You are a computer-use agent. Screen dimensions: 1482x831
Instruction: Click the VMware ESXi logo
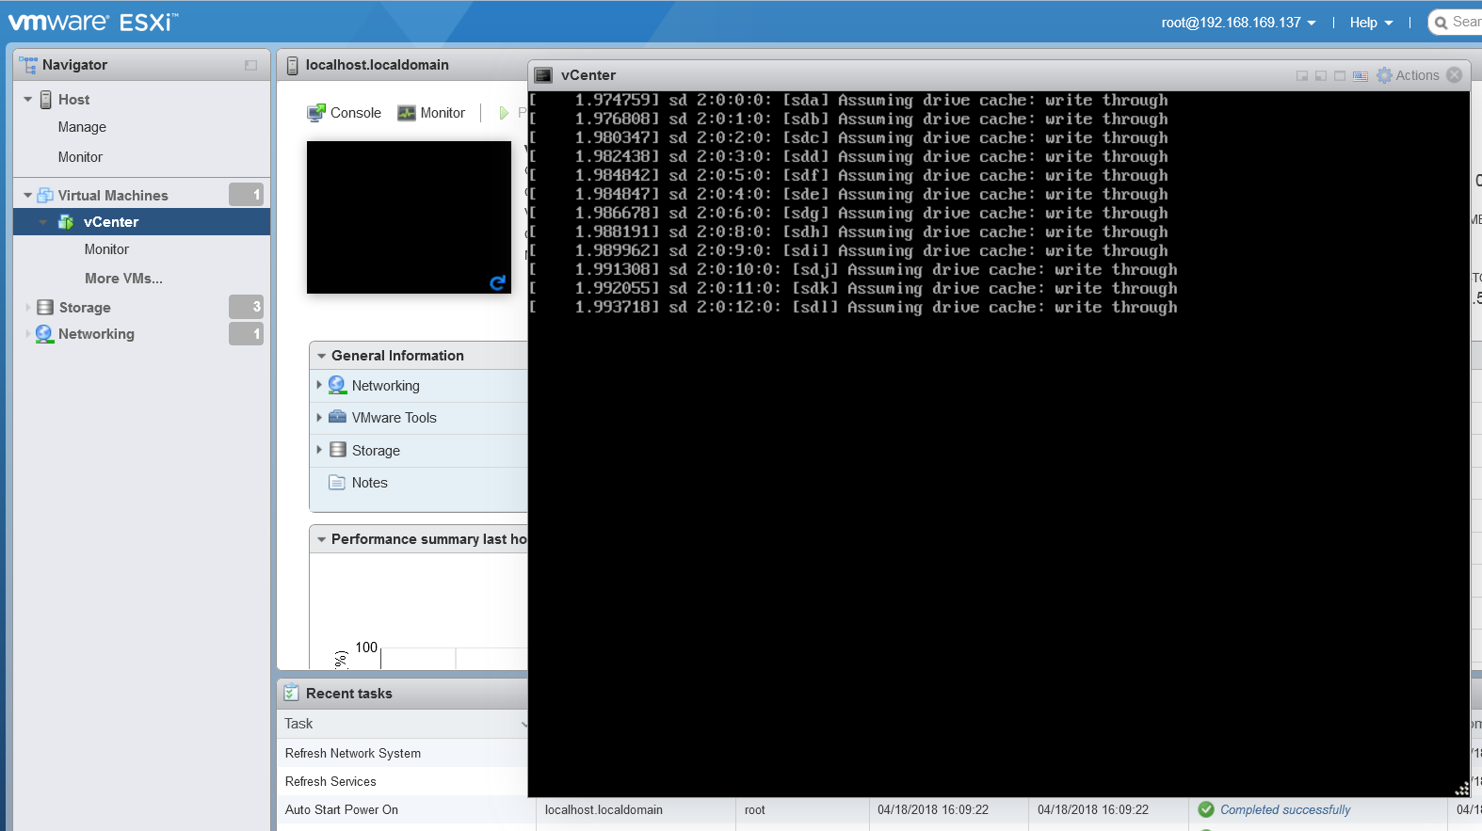pos(93,22)
